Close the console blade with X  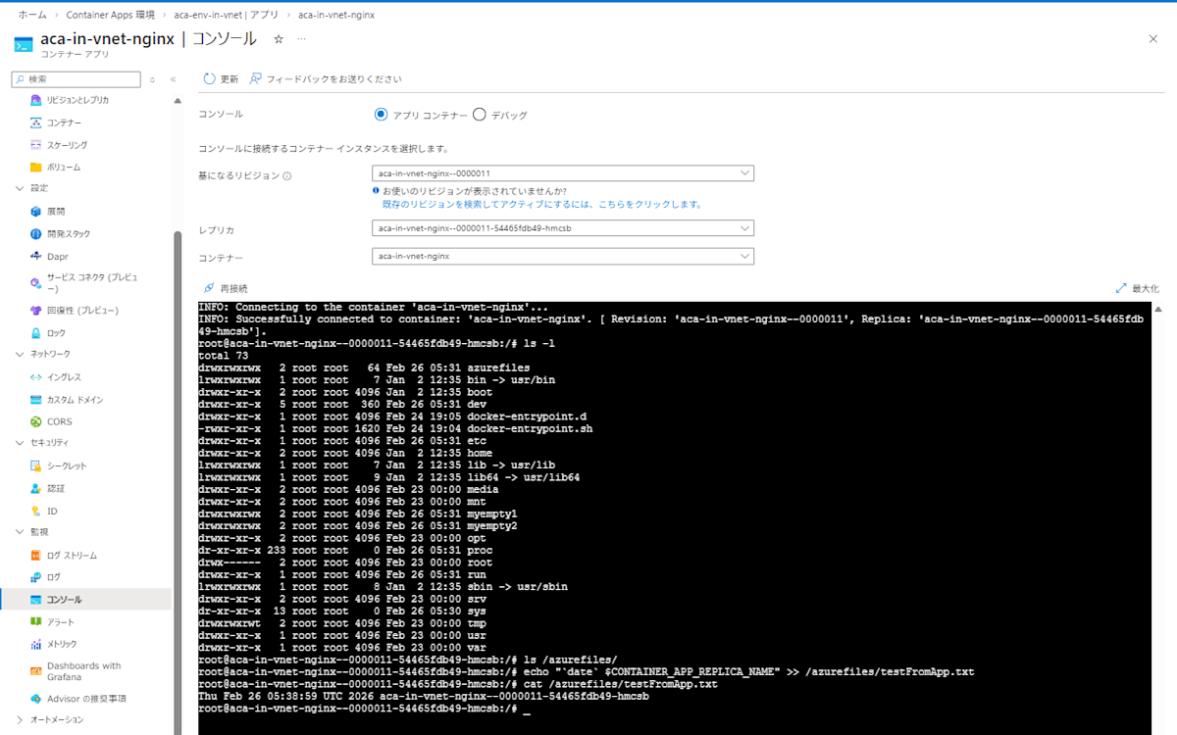(x=1152, y=38)
